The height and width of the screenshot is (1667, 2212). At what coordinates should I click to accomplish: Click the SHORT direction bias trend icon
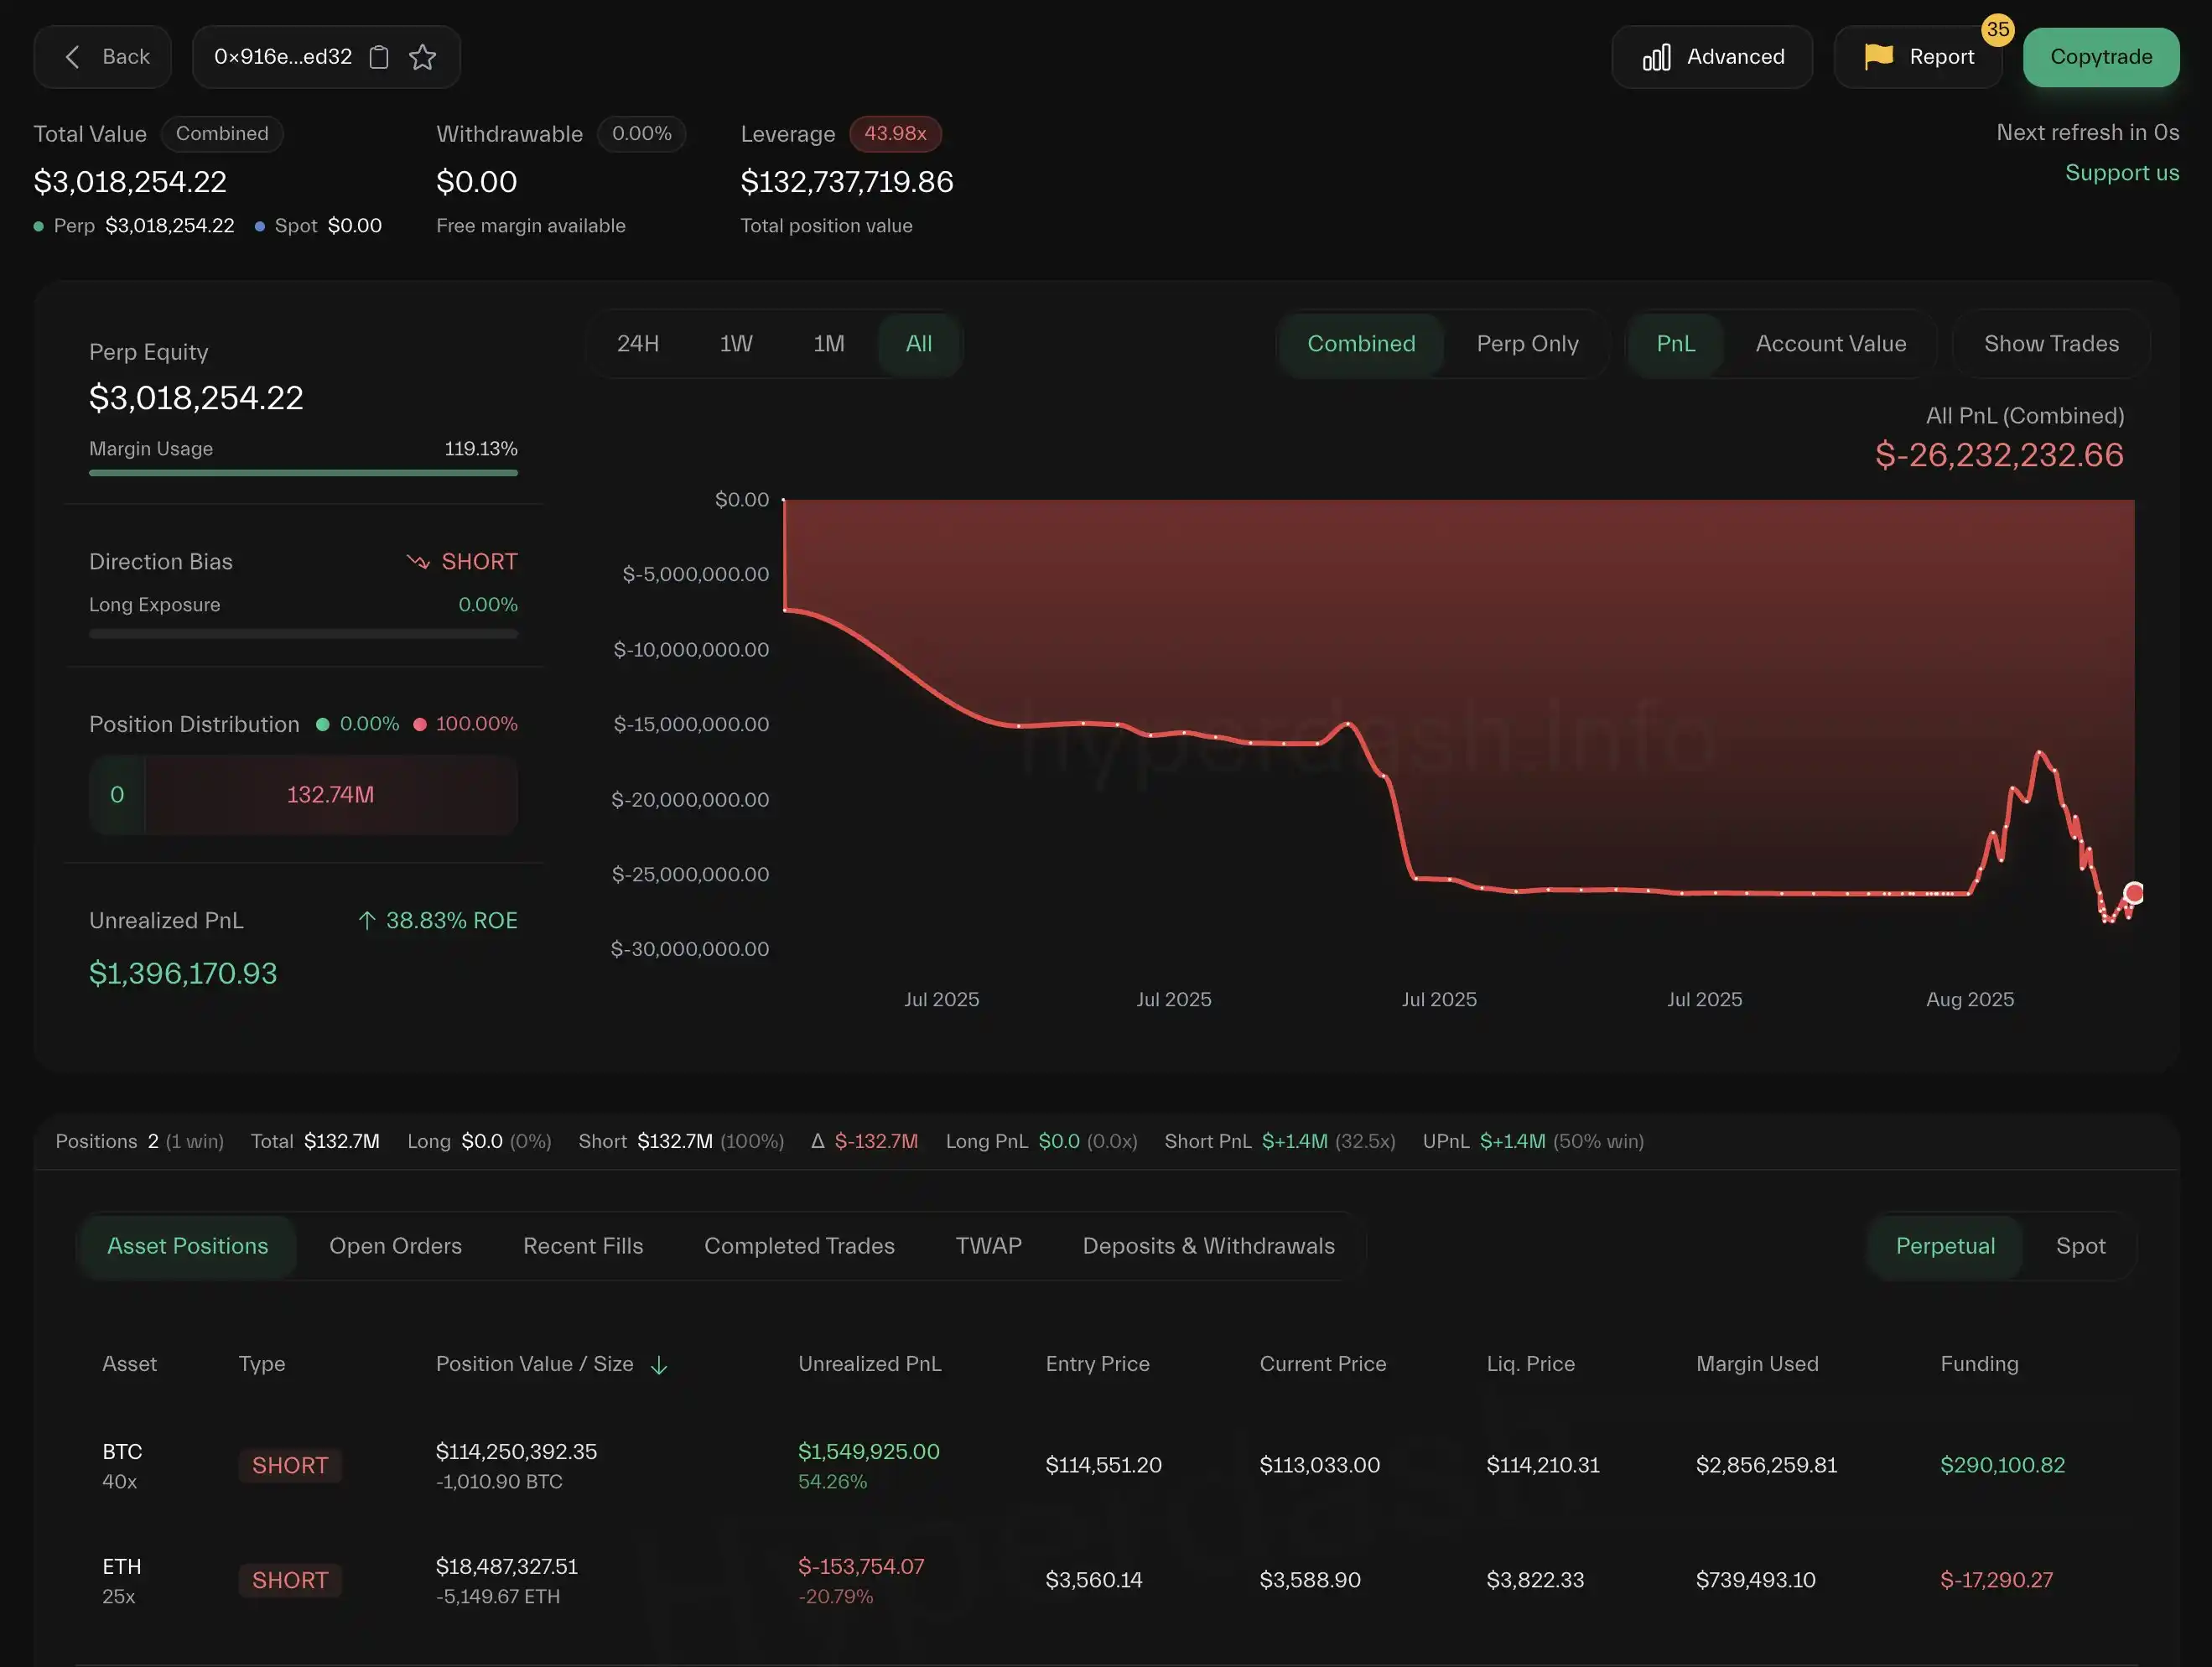click(x=418, y=562)
